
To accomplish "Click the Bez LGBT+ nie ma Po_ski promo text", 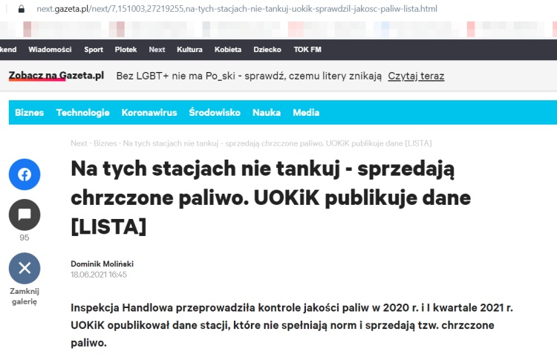I will click(x=249, y=76).
